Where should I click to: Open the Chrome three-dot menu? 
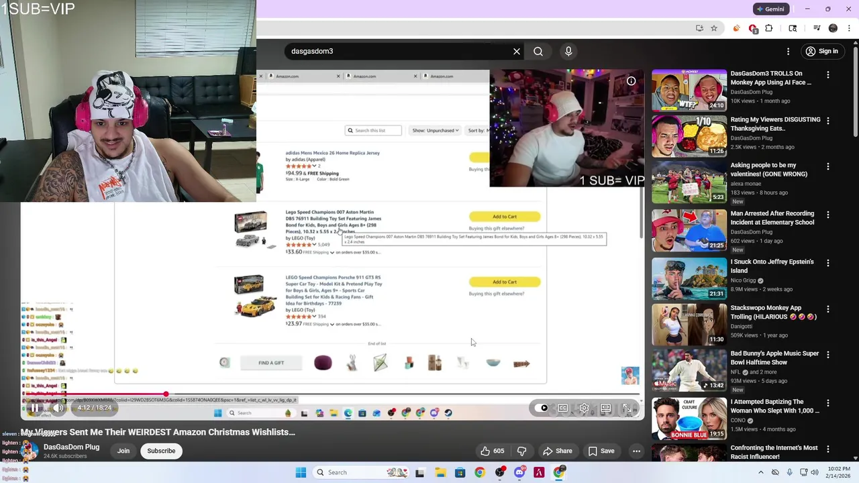[848, 28]
